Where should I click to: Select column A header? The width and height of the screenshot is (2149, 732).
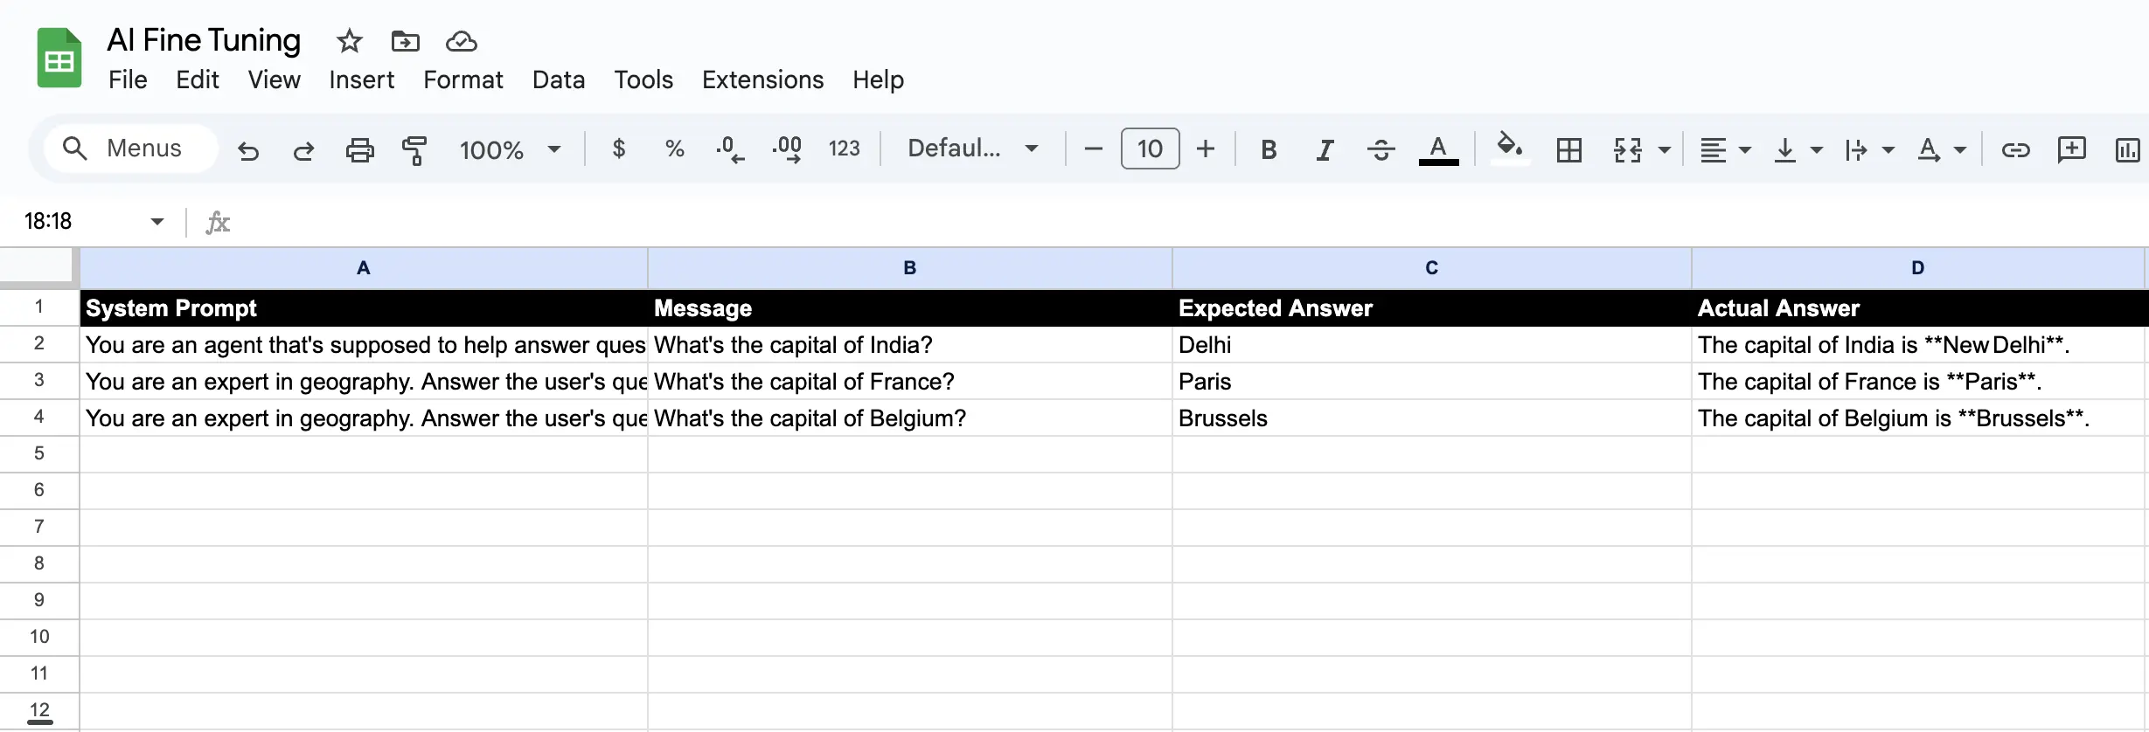pyautogui.click(x=364, y=268)
